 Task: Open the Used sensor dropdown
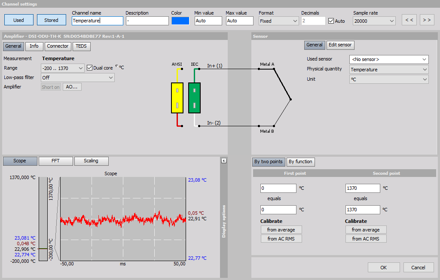[388, 60]
